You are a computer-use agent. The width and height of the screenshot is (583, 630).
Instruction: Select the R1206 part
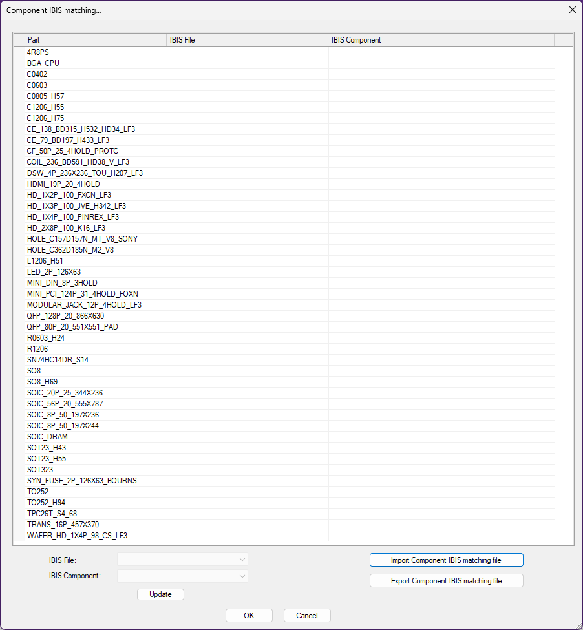pyautogui.click(x=37, y=349)
